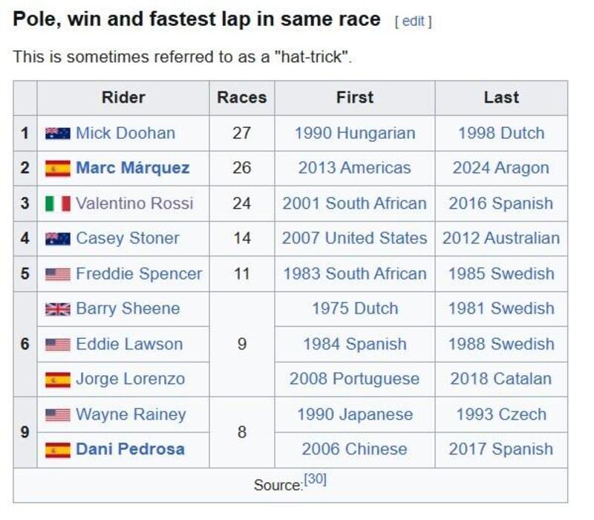Go to the 2024 Aragon race
The image size is (594, 520).
point(500,169)
